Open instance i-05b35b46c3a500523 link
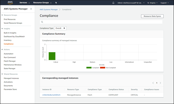This screenshot has height=104, width=174. tap(51, 95)
